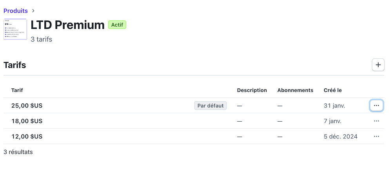
Task: Select the 25,00 $US tarif row
Action: tap(27, 106)
